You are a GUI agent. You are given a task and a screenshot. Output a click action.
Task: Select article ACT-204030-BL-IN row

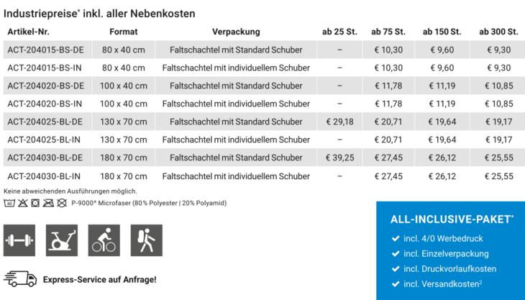pos(264,176)
